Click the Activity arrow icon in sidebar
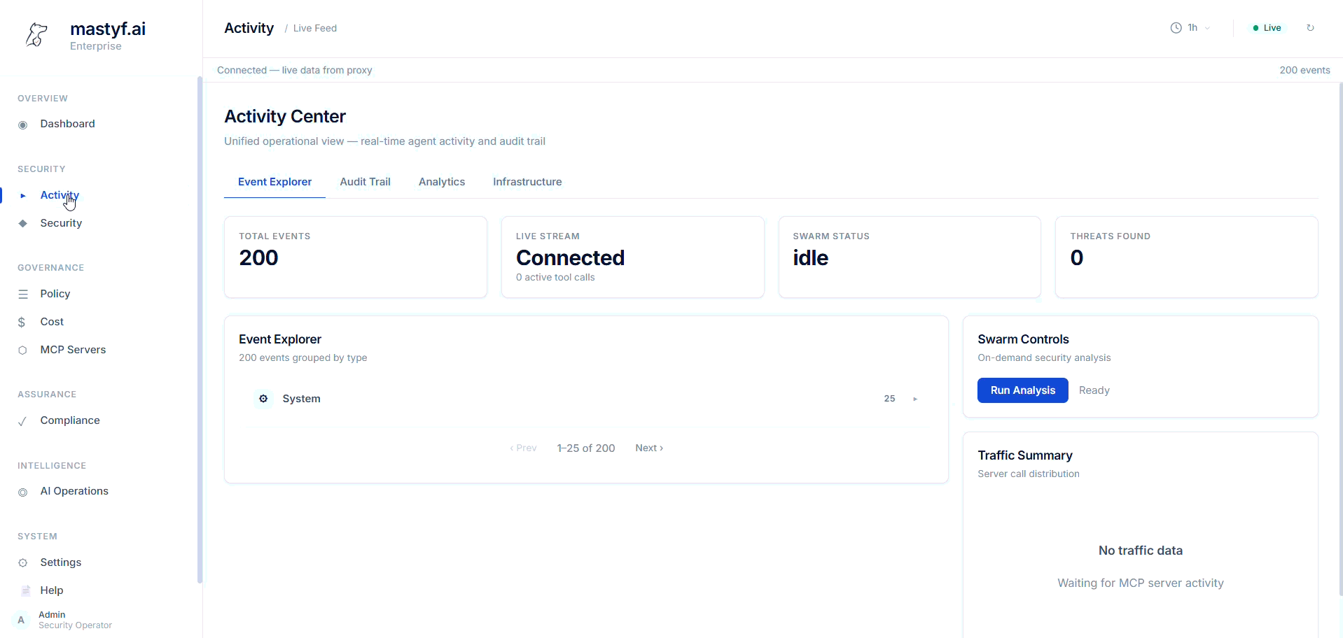 [23, 196]
